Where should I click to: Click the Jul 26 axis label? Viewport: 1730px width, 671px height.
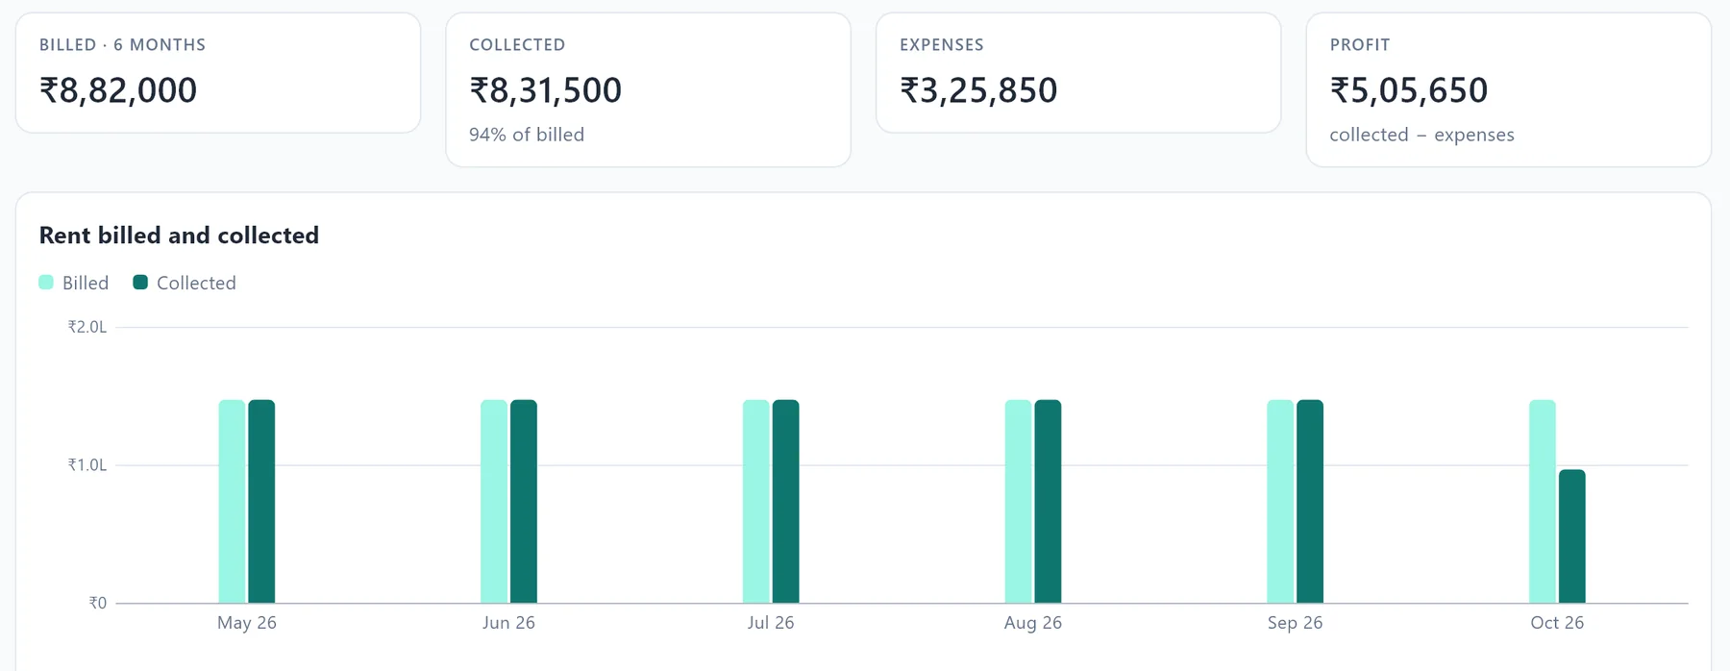[771, 623]
